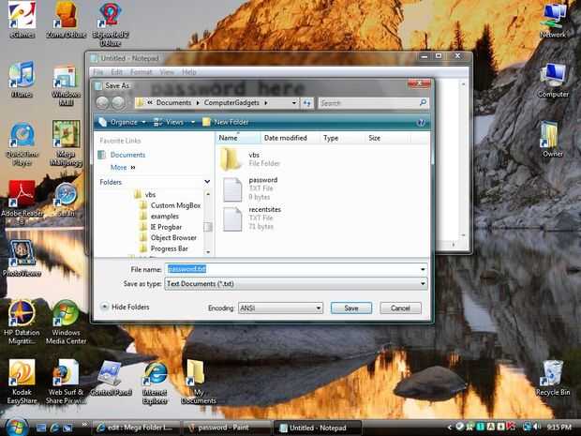Viewport: 581px width, 436px height.
Task: Select the Internet Explorer desktop icon
Action: (x=155, y=383)
